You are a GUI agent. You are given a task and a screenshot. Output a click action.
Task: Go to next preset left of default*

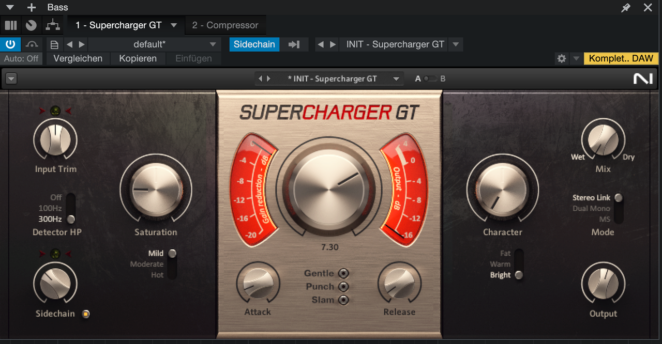82,44
